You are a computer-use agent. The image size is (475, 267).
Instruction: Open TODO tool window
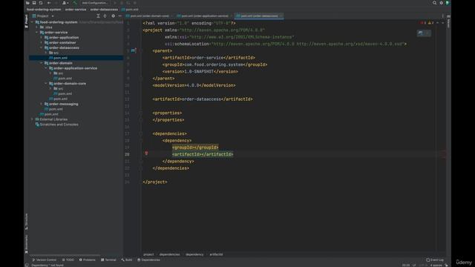68,260
